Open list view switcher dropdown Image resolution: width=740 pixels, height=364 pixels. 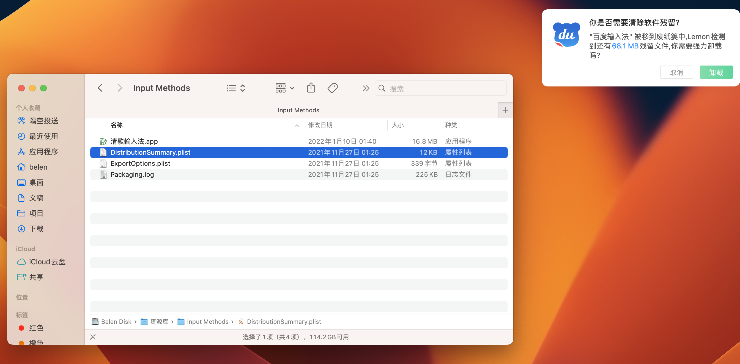[235, 88]
